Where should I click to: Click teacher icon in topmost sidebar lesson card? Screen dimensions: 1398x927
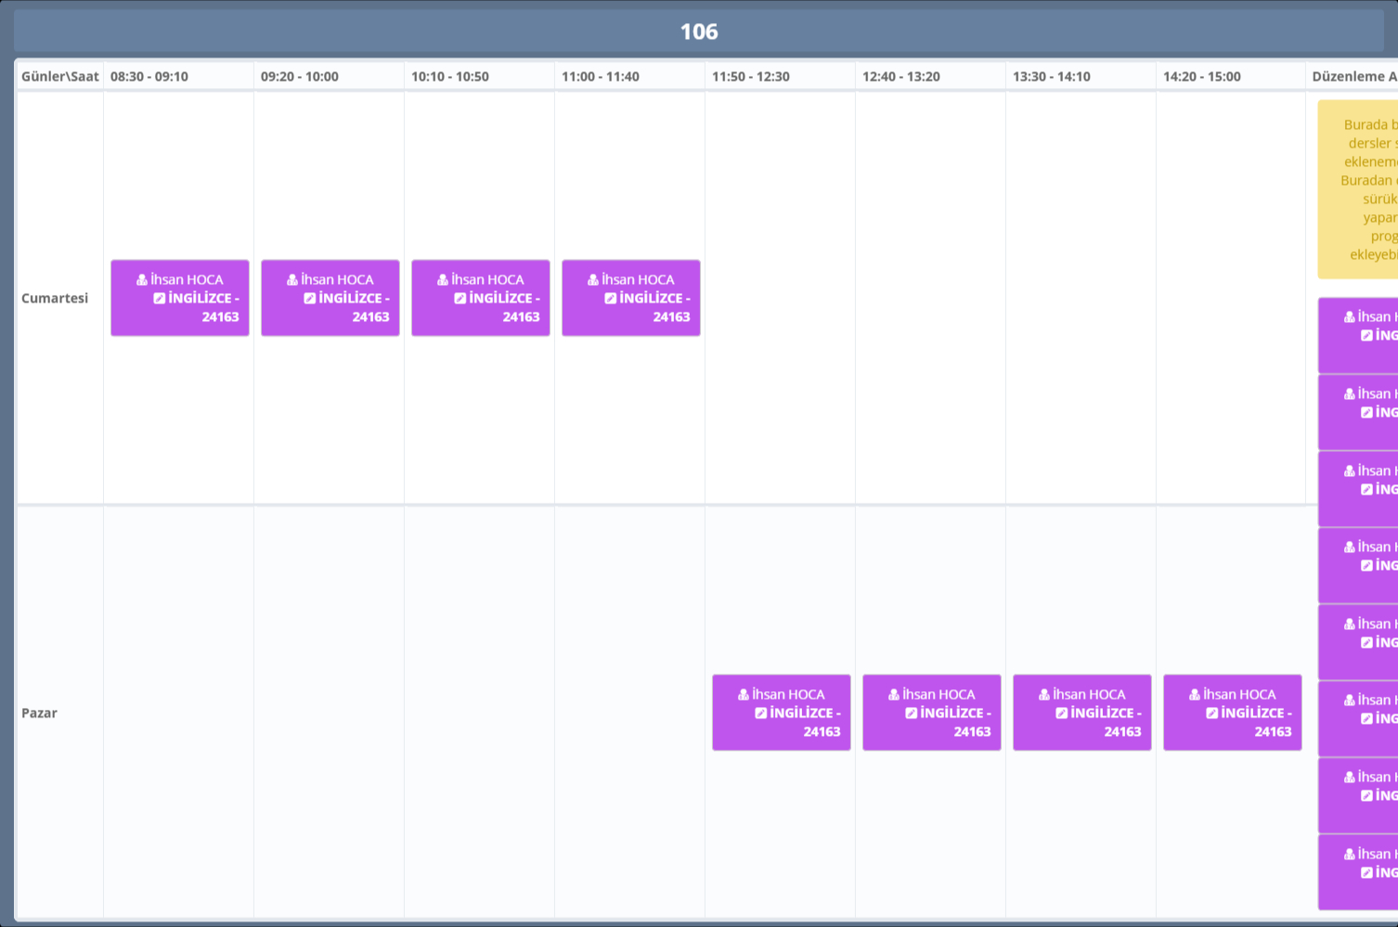tap(1350, 317)
